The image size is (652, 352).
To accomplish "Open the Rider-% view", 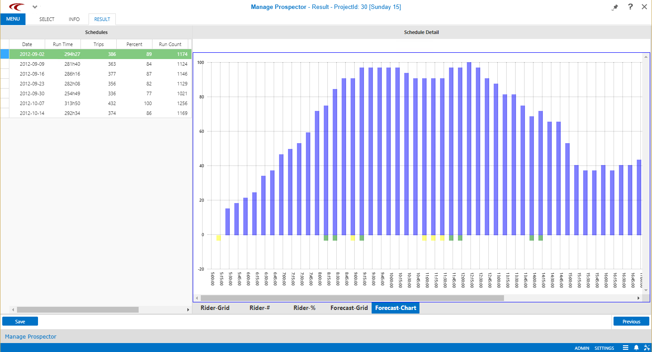I will 304,308.
